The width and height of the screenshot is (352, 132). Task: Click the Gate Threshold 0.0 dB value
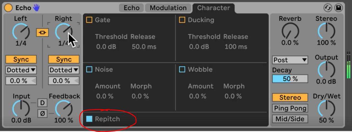106,47
